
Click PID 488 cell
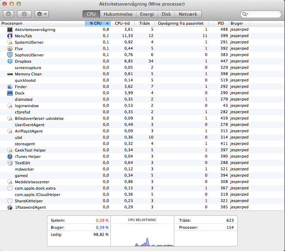coord(224,29)
